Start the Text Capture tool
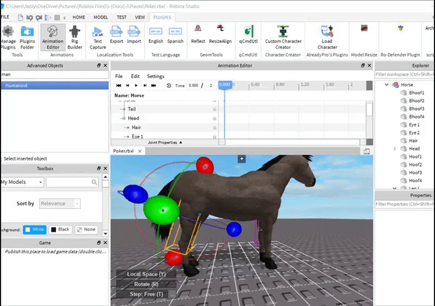Screen dimensions: 435x306 (98, 37)
